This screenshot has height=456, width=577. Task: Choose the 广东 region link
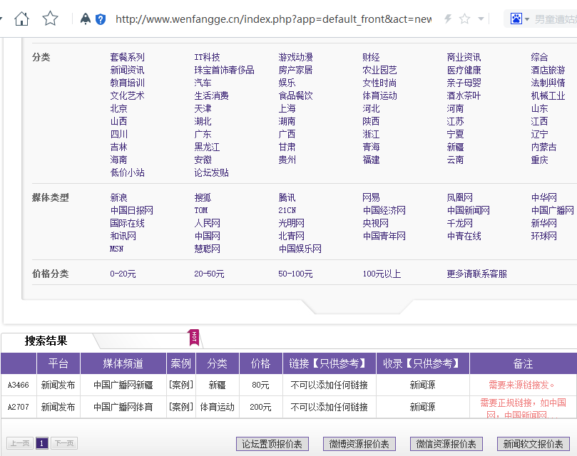(x=203, y=134)
